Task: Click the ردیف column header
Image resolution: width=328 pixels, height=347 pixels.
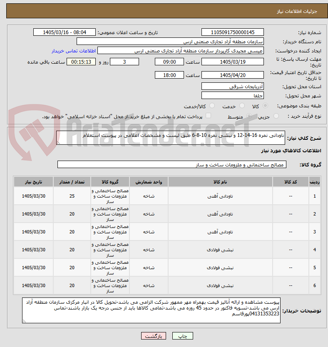Action: click(x=315, y=182)
